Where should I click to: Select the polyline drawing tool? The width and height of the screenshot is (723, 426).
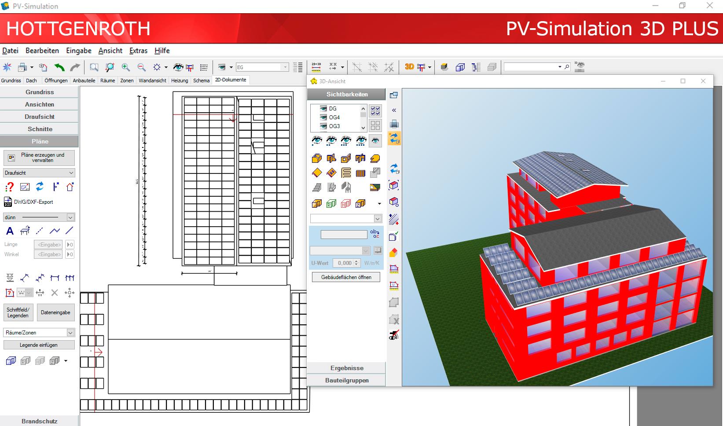[x=55, y=231]
